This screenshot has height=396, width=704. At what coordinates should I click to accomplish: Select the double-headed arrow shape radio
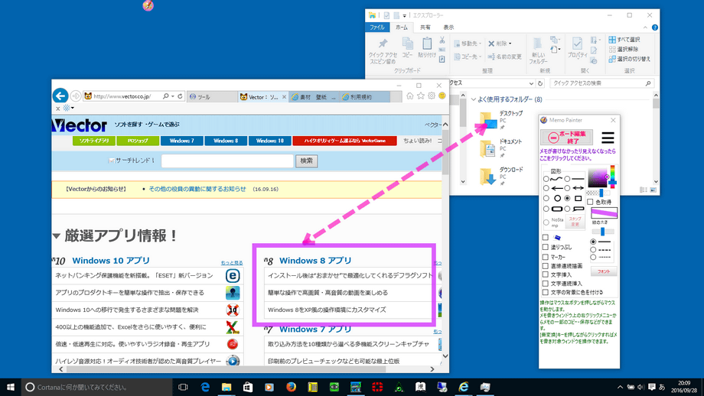pos(567,188)
